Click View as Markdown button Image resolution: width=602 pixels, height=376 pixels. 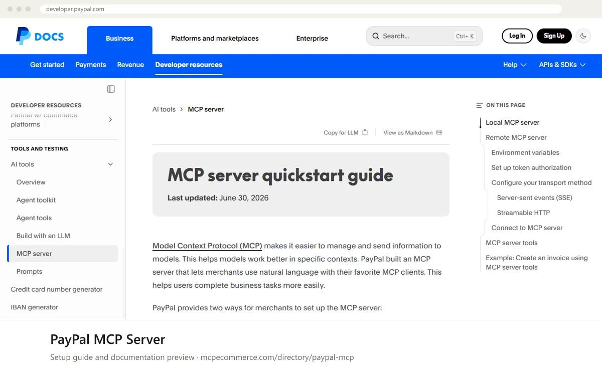412,132
